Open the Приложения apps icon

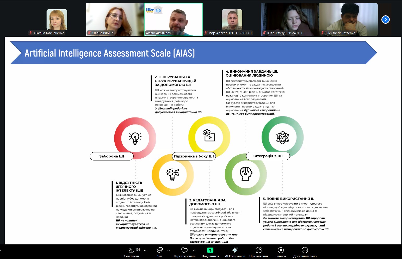pyautogui.click(x=258, y=250)
